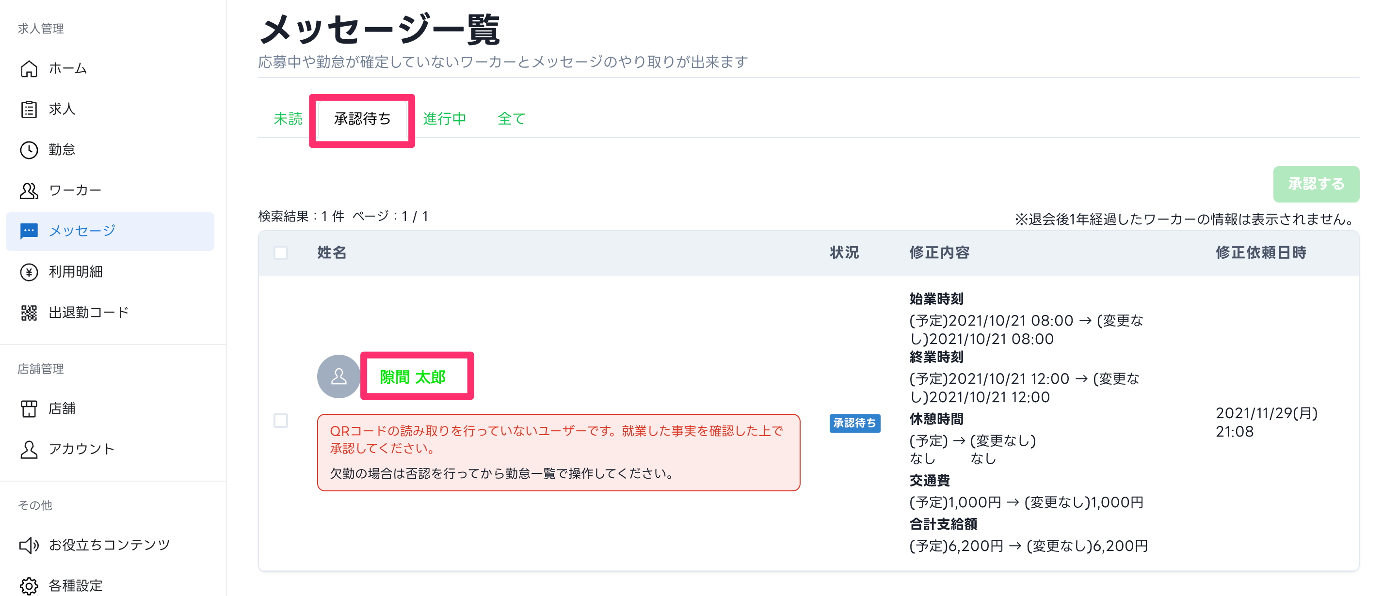Toggle the select-all checkbox in the table header

tap(281, 252)
